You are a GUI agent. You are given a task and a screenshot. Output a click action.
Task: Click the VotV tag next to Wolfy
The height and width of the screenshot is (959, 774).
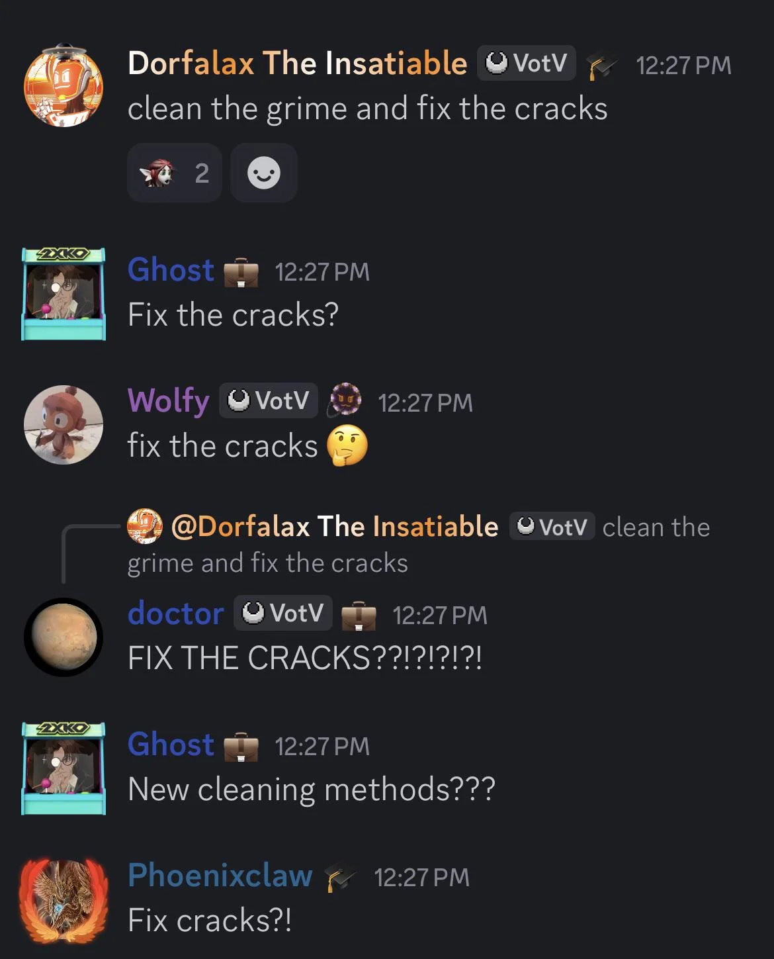coord(269,400)
